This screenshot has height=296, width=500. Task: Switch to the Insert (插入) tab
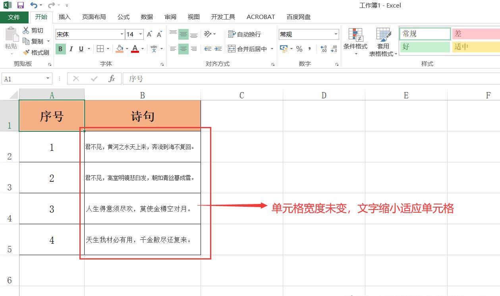(x=64, y=17)
